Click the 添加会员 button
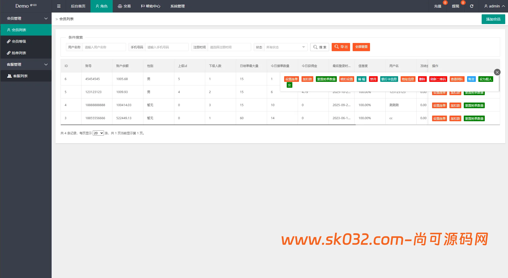This screenshot has height=278, width=508. [x=493, y=19]
